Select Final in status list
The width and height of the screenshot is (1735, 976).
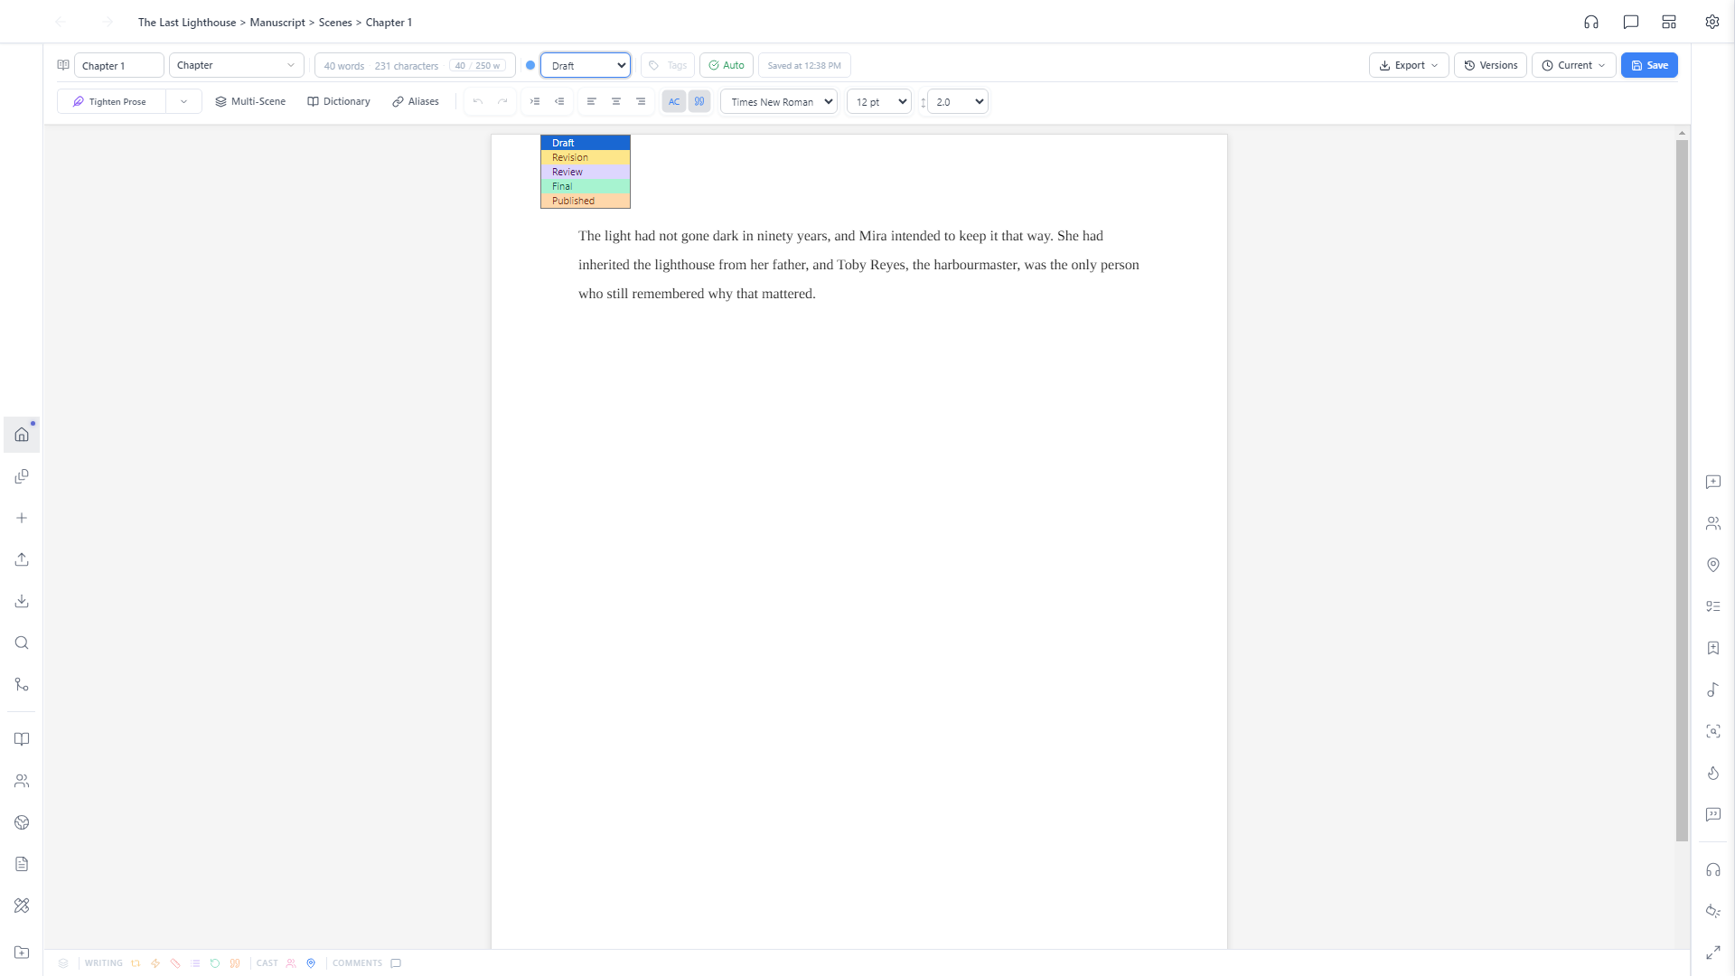click(x=586, y=186)
